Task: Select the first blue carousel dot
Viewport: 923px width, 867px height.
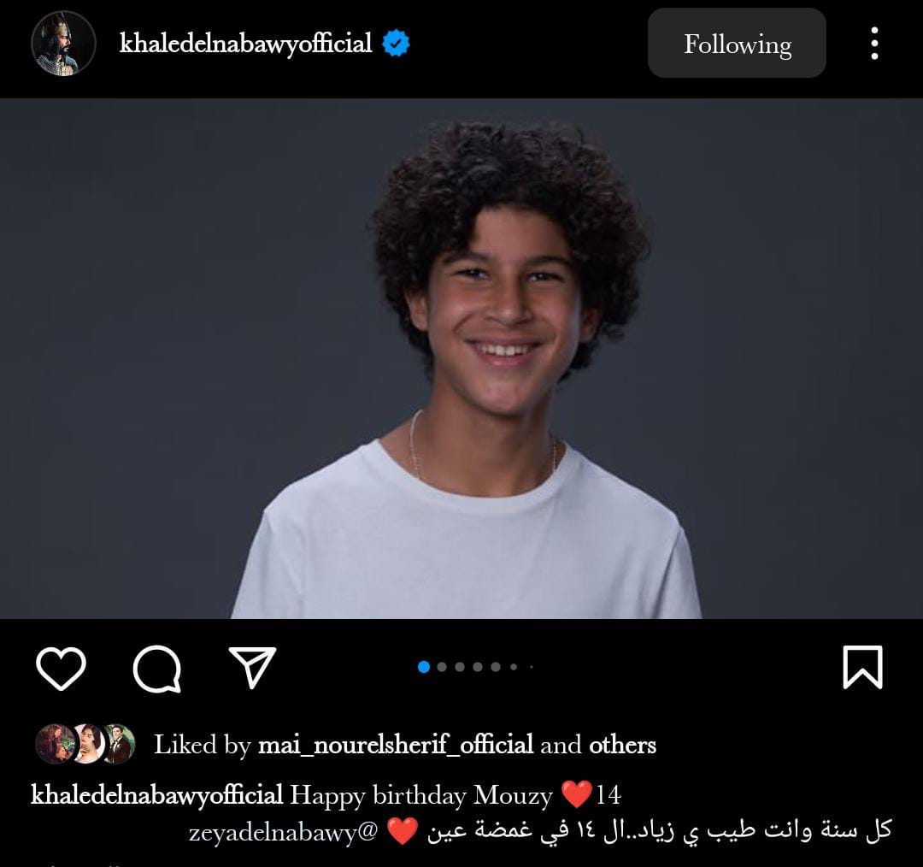Action: pos(423,667)
